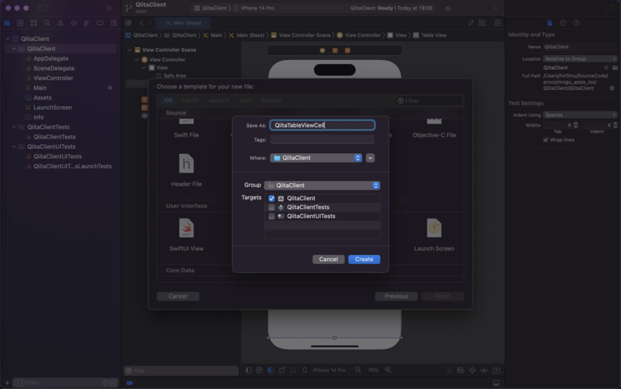
Task: Open Add New Constraints menu
Action: (x=472, y=370)
